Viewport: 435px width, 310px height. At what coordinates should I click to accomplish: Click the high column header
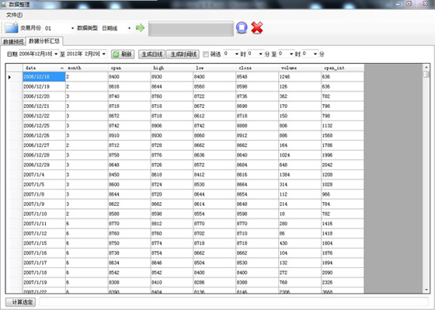[172, 68]
